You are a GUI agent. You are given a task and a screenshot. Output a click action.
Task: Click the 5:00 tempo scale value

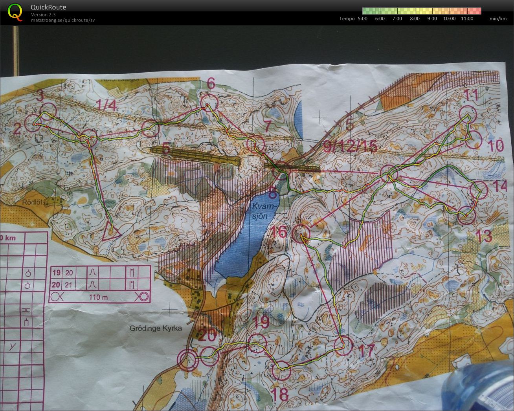363,18
